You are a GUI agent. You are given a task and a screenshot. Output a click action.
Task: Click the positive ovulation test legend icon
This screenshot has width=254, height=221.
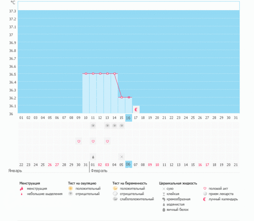click(x=71, y=188)
